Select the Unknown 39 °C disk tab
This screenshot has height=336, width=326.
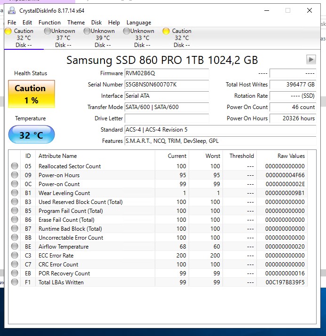(103, 38)
